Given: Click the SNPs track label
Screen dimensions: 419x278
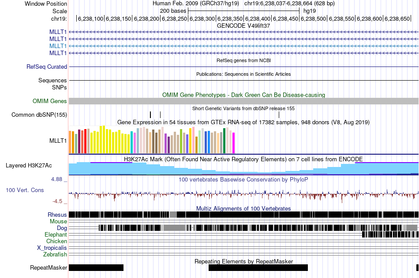Looking at the screenshot, I should [x=60, y=87].
